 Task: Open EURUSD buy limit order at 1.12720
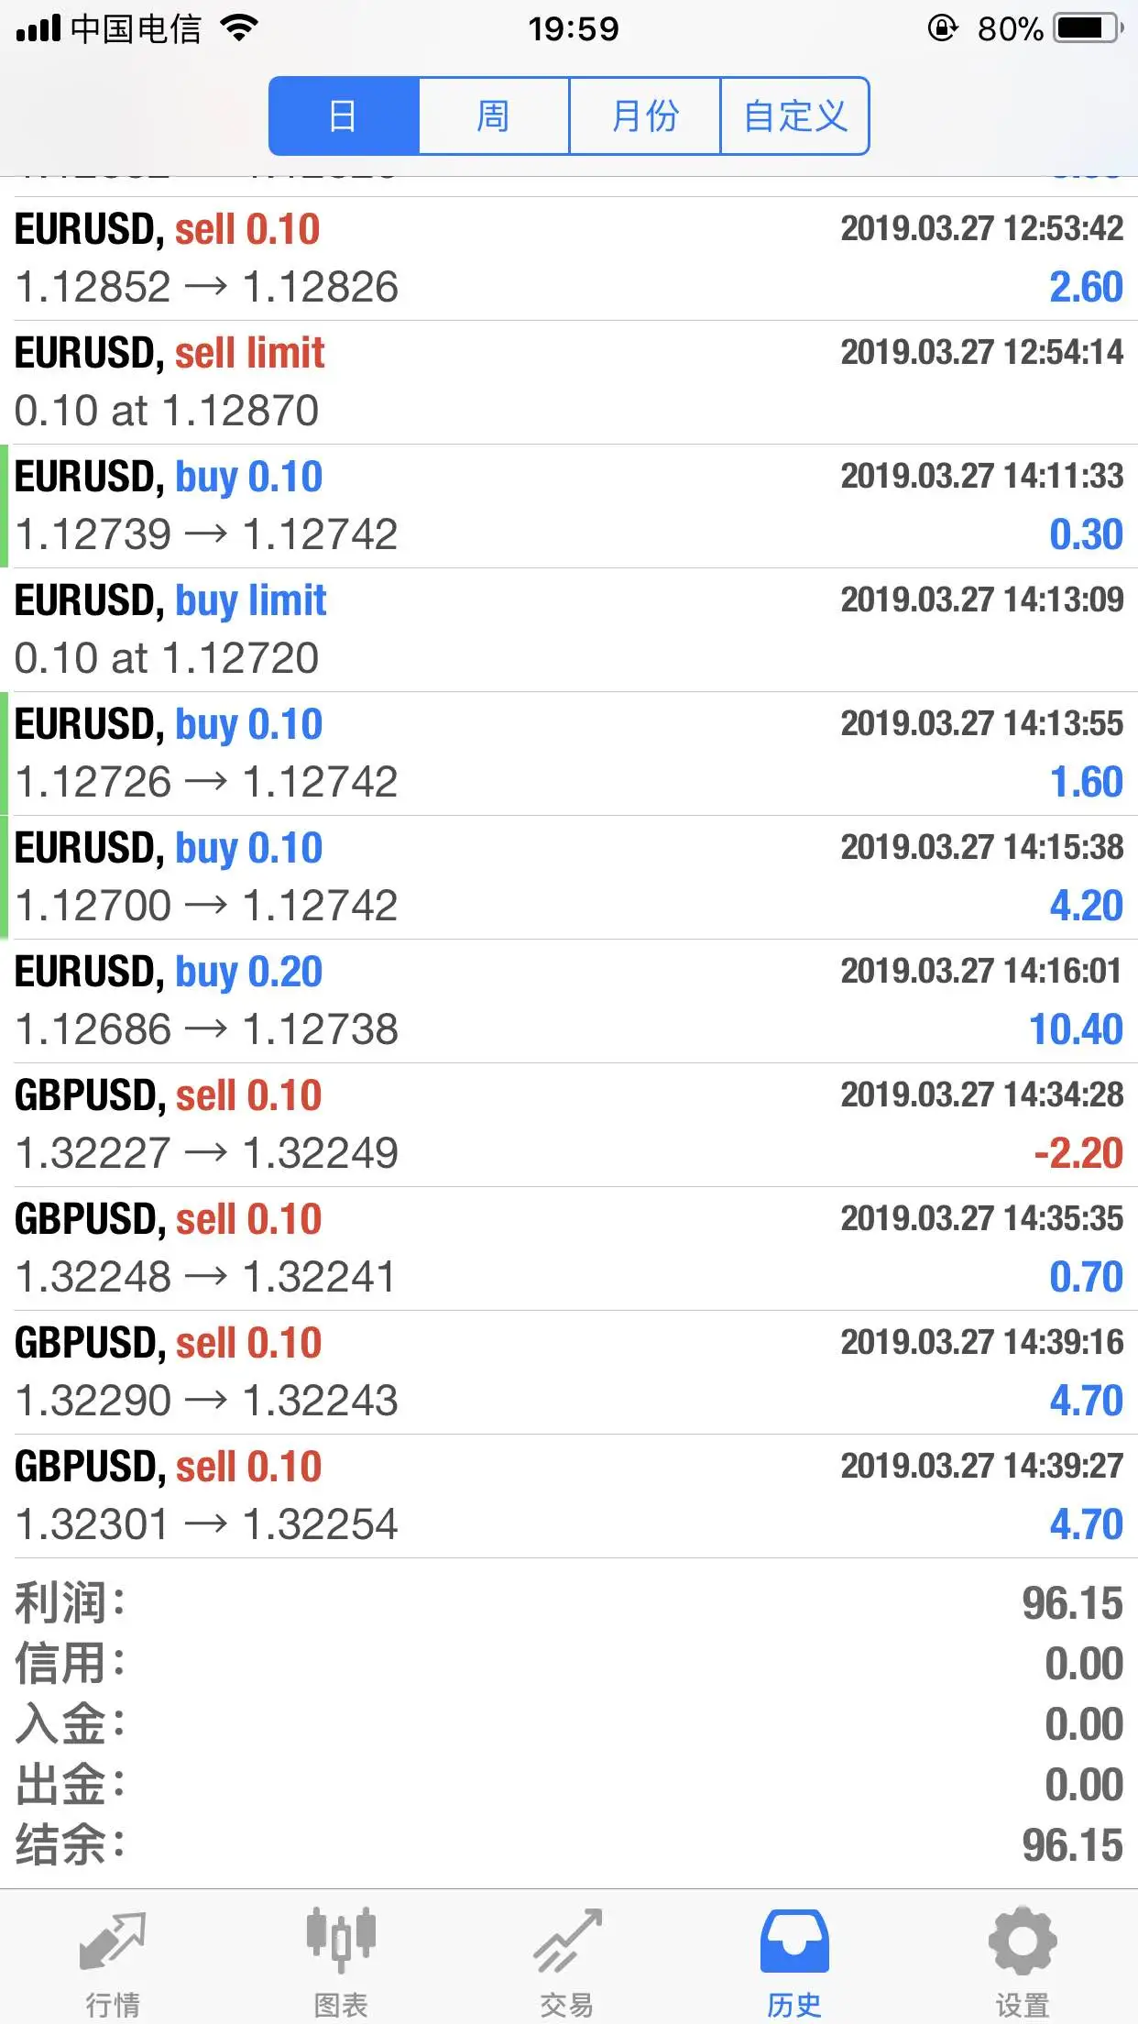[x=569, y=630]
